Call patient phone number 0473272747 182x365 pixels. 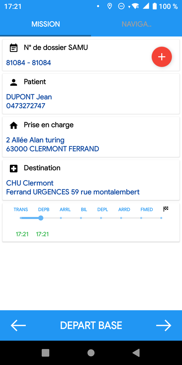(x=26, y=106)
